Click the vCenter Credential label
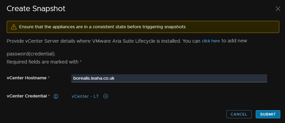Image resolution: width=285 pixels, height=123 pixels. click(27, 96)
